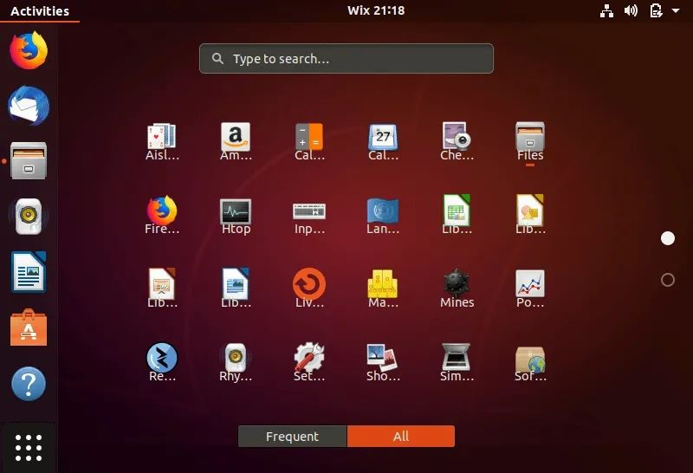The height and width of the screenshot is (473, 693).
Task: Click the battery status icon
Action: pos(656,10)
